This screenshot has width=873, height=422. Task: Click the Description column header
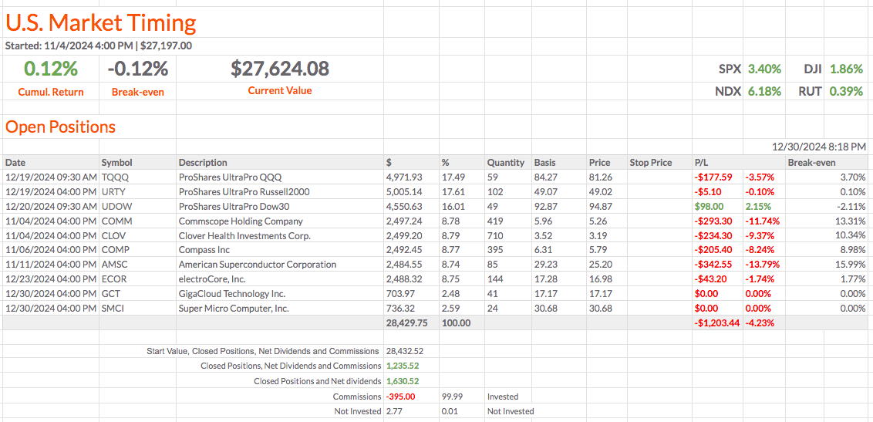tap(203, 163)
